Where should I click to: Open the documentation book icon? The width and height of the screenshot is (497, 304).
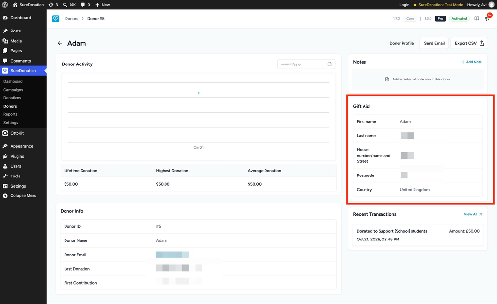click(x=477, y=19)
